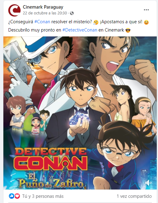Click the Detective Conan title logo on poster
This screenshot has height=203, width=158.
[x=51, y=159]
